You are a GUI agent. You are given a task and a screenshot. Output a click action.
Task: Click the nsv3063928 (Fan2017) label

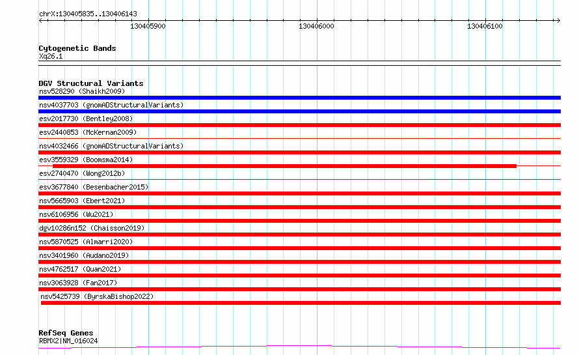[x=78, y=283]
